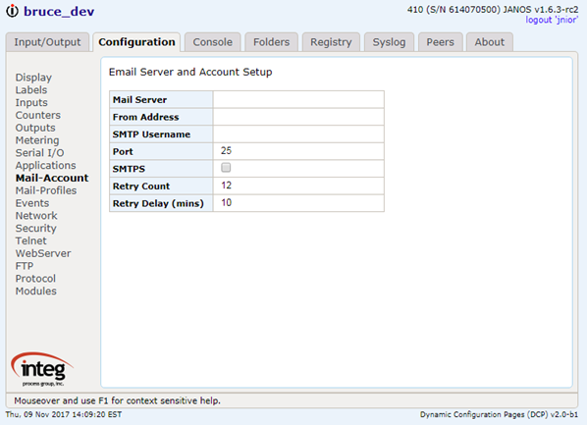Enable the SMTPS checkbox
Viewport: 587px width, 425px height.
click(226, 168)
